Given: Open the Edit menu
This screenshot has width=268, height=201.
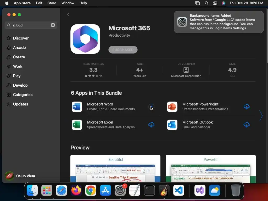Looking at the screenshot, I should 39,3.
